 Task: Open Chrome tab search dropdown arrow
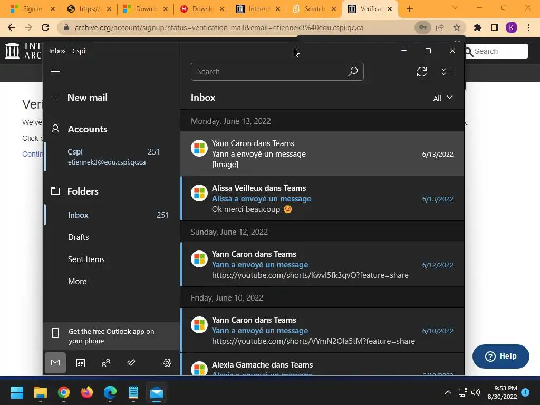(x=455, y=8)
